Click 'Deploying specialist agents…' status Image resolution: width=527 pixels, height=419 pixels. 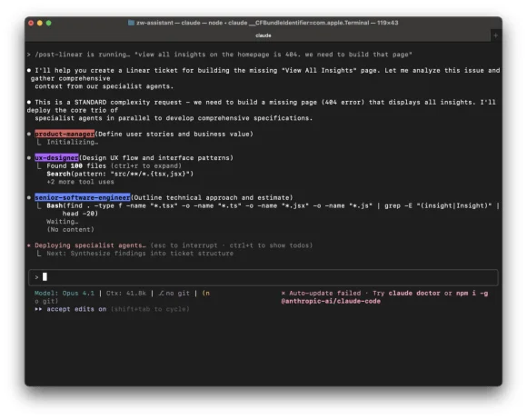tap(91, 245)
